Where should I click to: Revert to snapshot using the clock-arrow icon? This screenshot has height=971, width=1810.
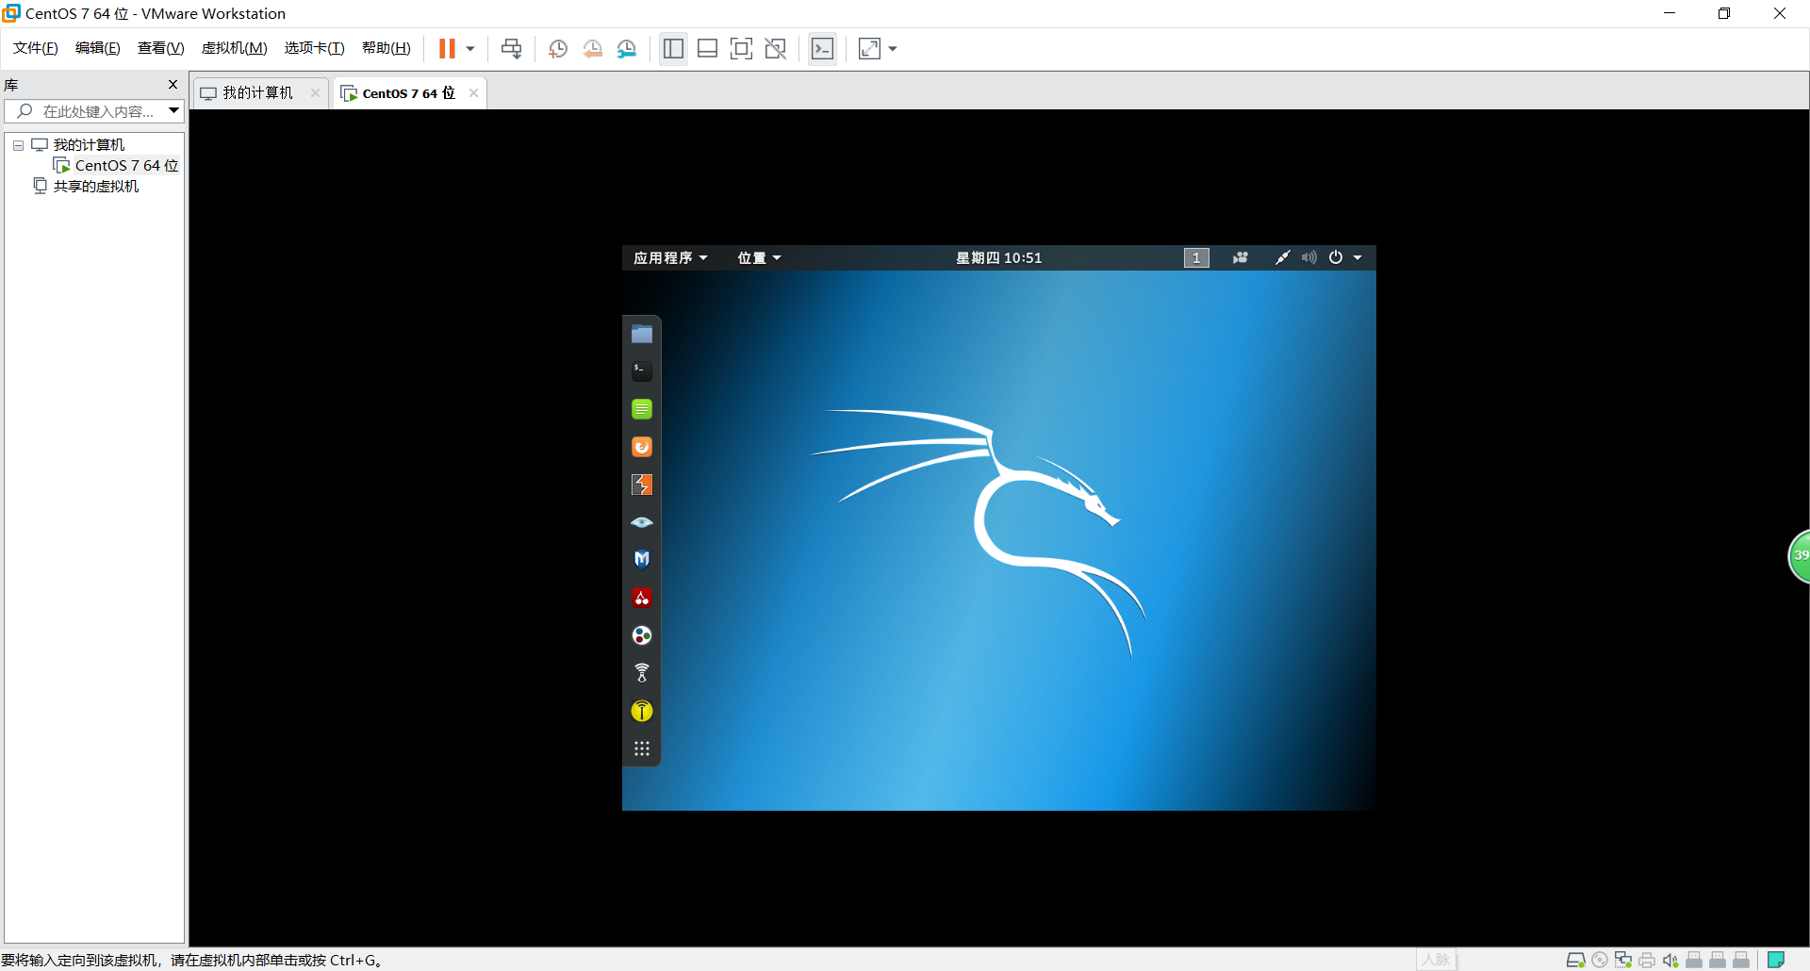pos(593,48)
